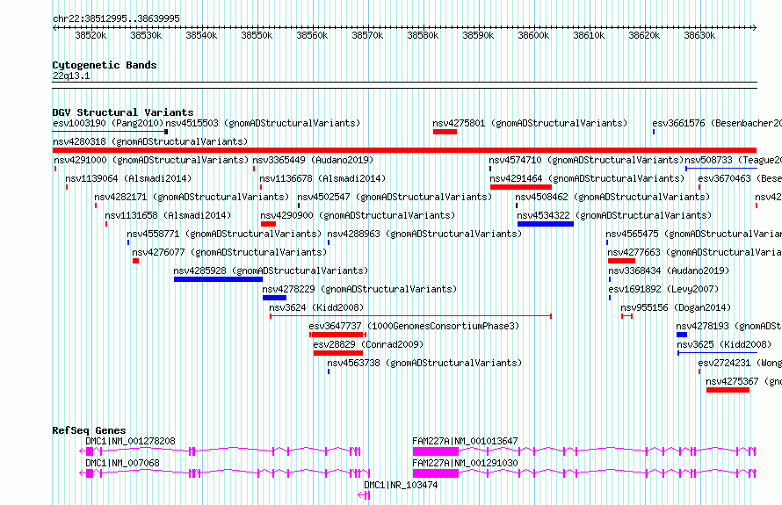This screenshot has width=782, height=505.
Task: Open the esv28829 (Conrad2009) label
Action: [368, 344]
